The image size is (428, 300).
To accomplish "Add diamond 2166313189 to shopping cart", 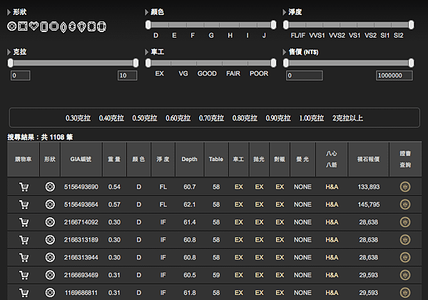I will coord(24,239).
